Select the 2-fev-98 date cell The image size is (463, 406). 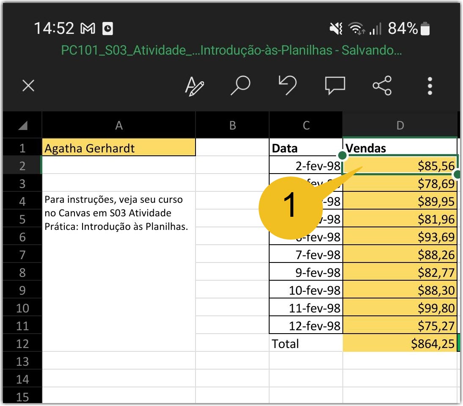[306, 166]
